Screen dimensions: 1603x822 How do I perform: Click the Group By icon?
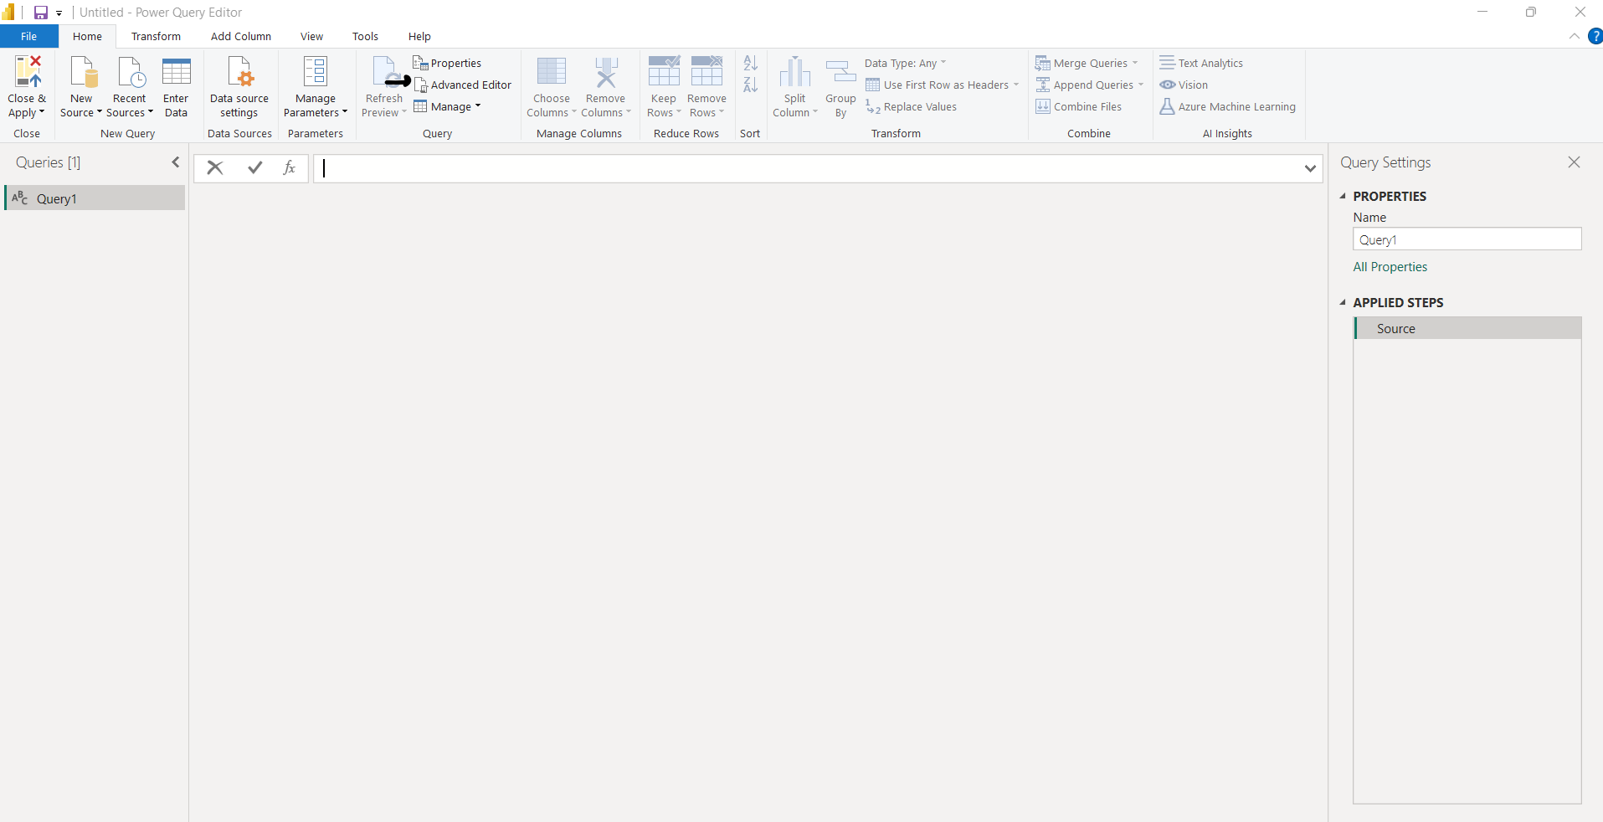click(841, 72)
